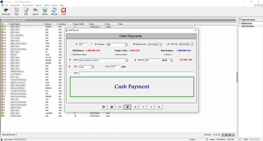263x141 pixels.
Task: Refresh the client payments list
Action: pos(54,11)
